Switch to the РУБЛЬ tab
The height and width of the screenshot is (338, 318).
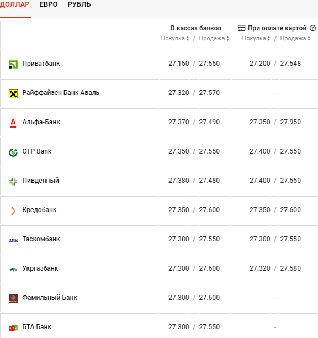[79, 4]
